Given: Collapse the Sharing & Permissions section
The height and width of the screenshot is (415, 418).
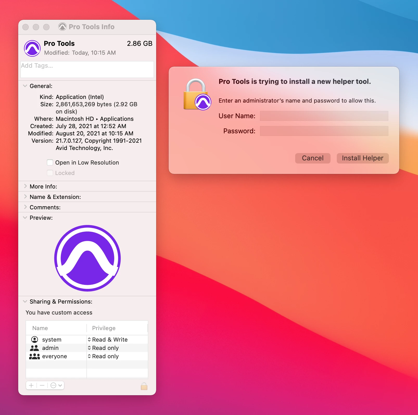Looking at the screenshot, I should pos(25,301).
